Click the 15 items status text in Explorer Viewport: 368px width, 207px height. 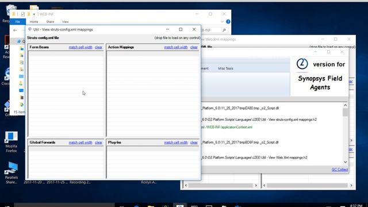pos(19,112)
